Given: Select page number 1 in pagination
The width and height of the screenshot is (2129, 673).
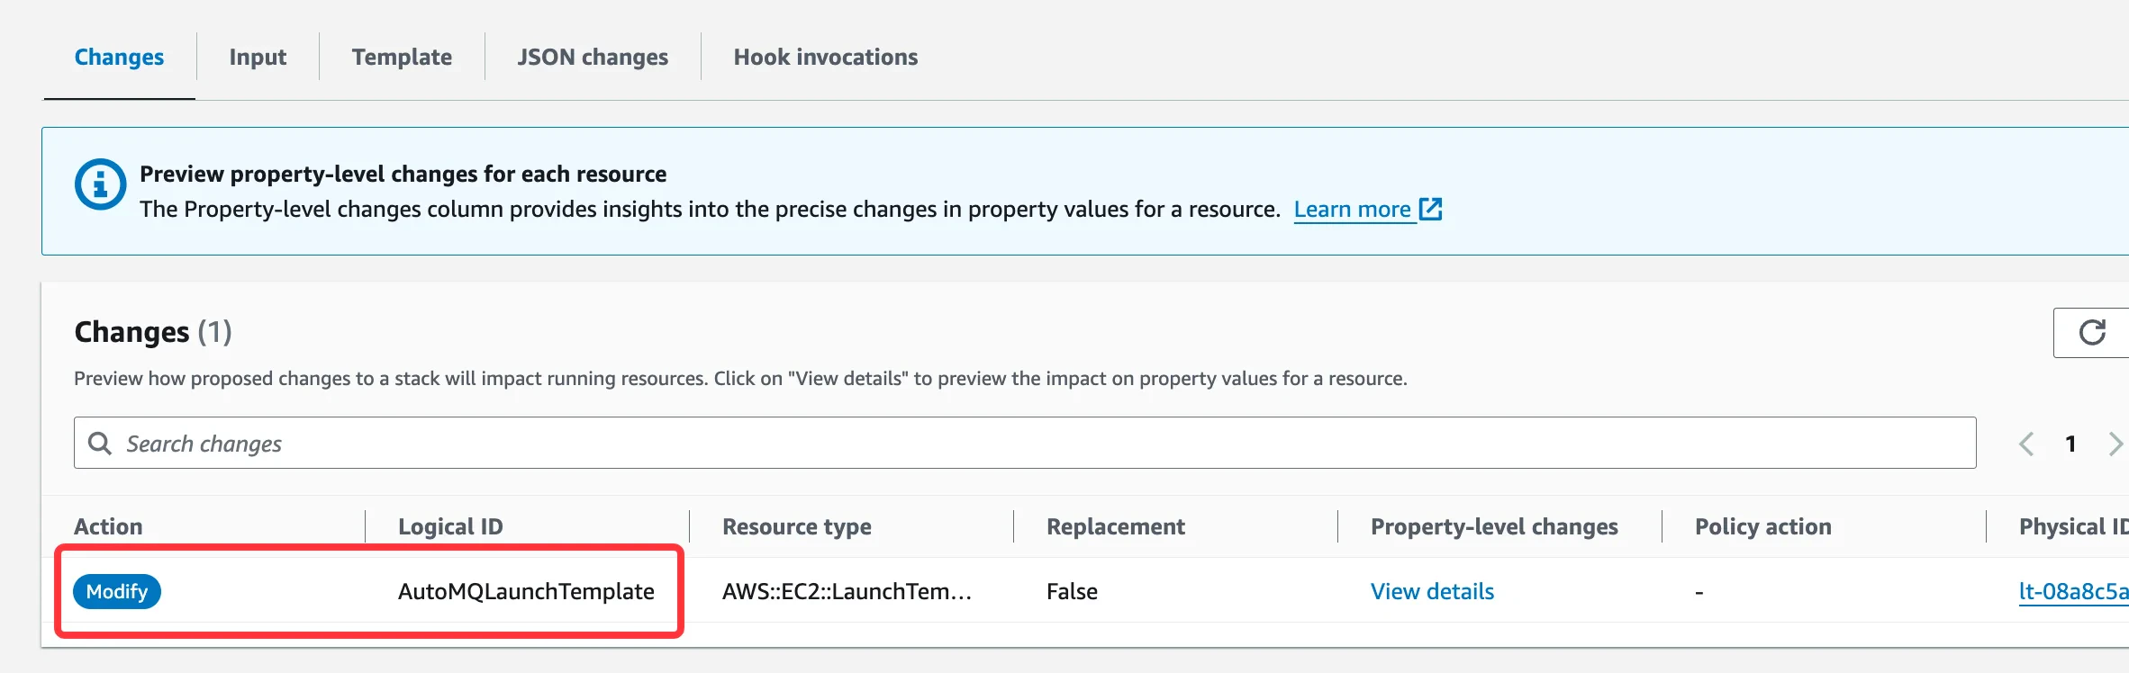Looking at the screenshot, I should [2070, 444].
